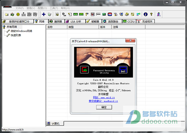Click the red-framed screen toolbar icon

pyautogui.click(x=110, y=14)
